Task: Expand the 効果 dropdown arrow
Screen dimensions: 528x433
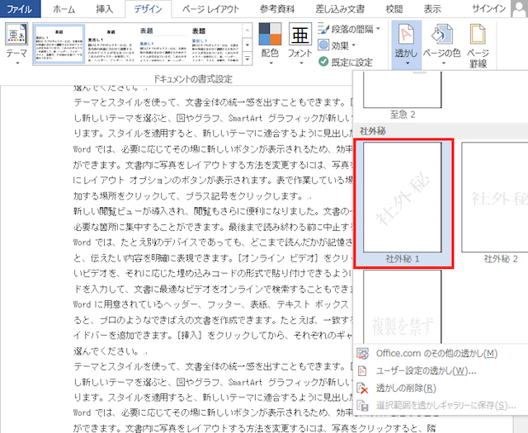Action: click(x=354, y=45)
